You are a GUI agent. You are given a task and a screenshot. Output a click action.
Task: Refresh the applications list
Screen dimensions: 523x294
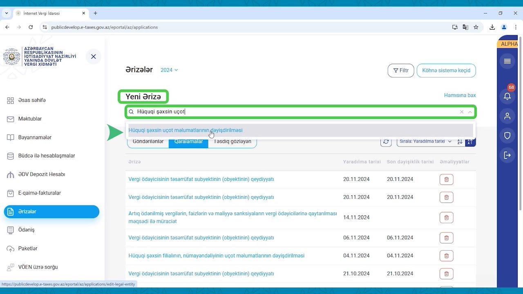click(386, 142)
